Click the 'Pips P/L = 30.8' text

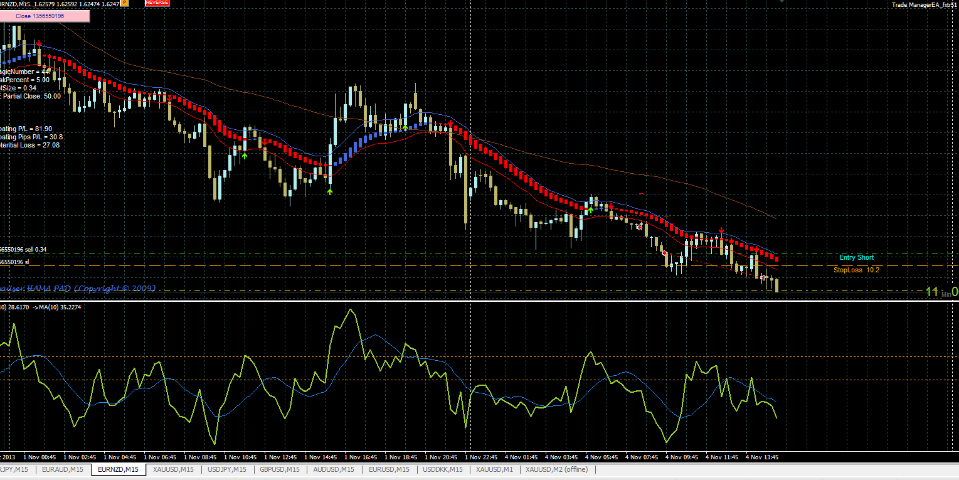(x=40, y=137)
